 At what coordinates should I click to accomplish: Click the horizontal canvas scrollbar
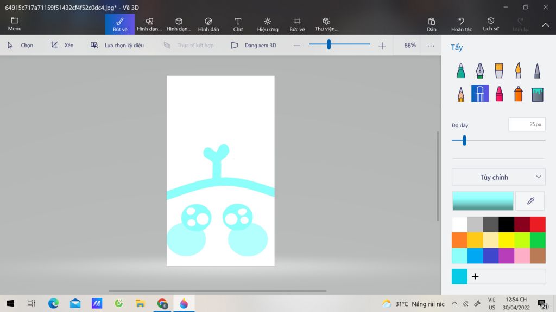click(x=217, y=291)
